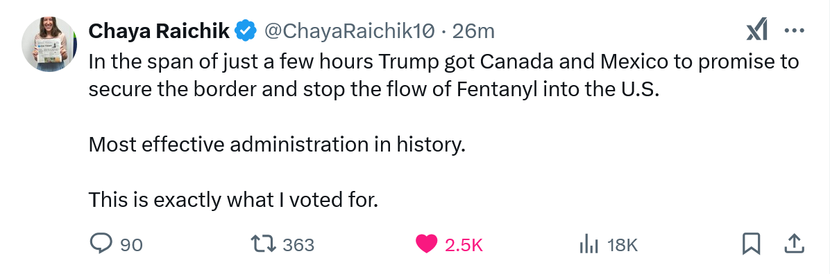Click the 2.5K likes count

click(x=464, y=245)
